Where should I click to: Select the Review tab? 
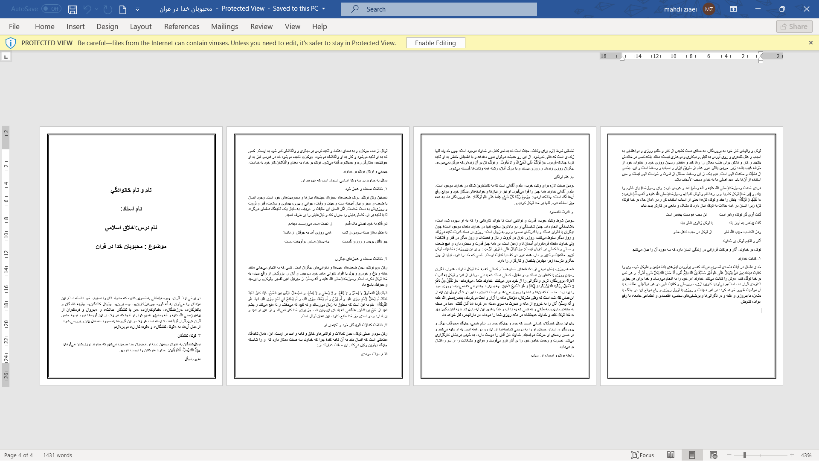tap(261, 26)
